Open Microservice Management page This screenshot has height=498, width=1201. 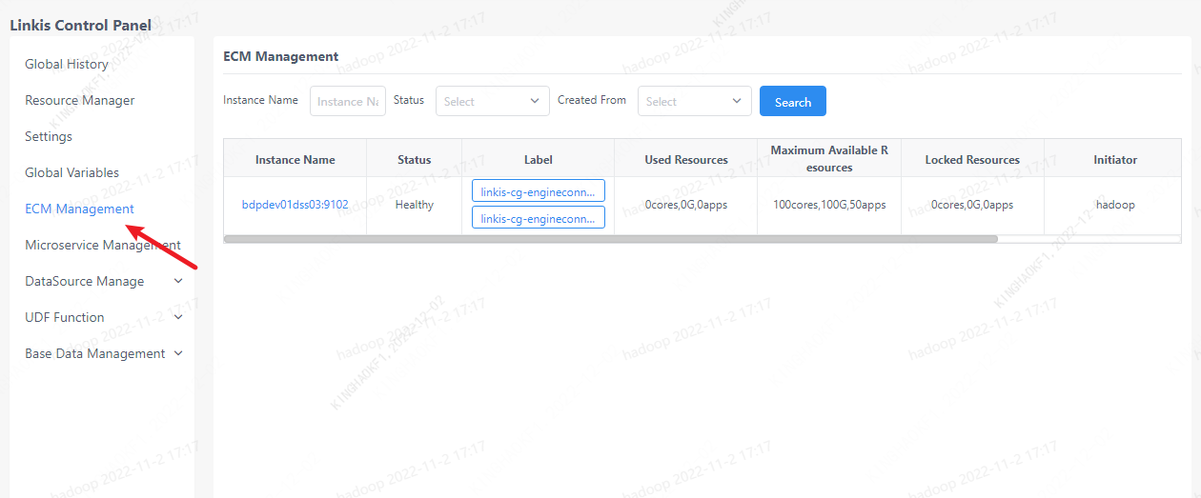(x=102, y=245)
